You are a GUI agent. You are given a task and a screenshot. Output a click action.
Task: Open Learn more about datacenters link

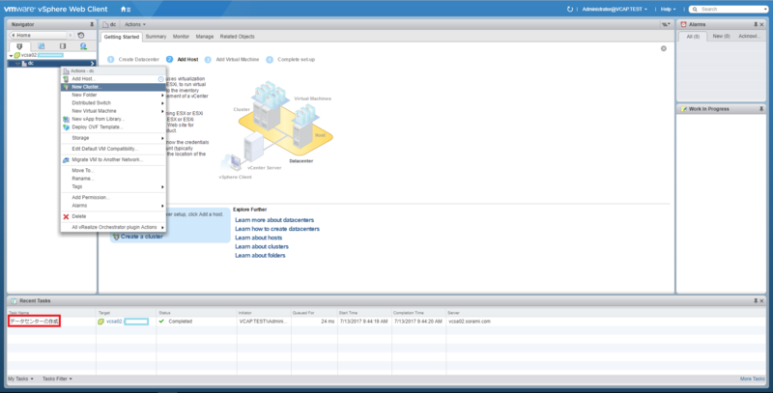point(274,220)
